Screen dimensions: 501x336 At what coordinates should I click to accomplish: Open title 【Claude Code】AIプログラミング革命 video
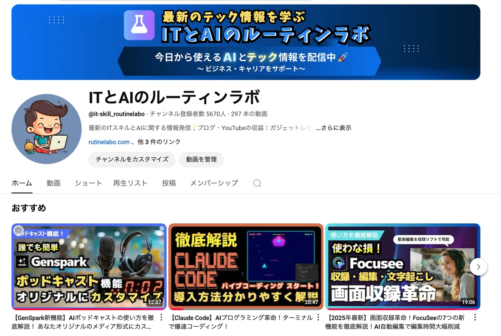click(240, 322)
